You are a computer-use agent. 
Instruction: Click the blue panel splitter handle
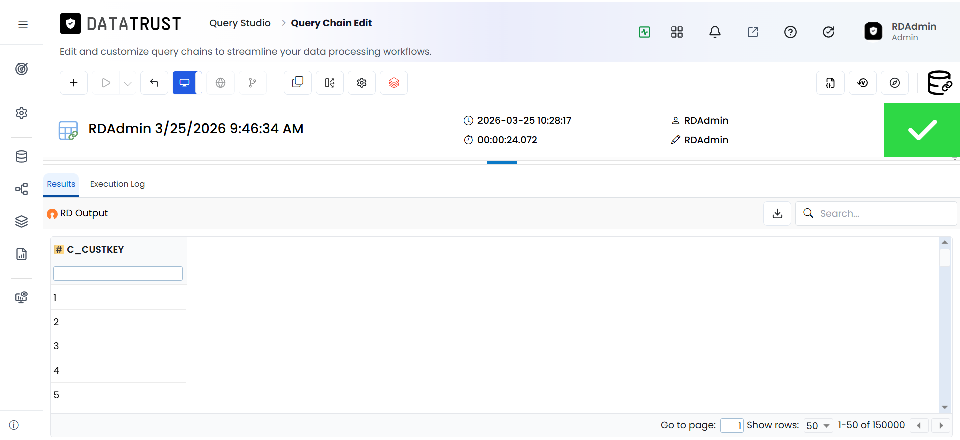[502, 162]
